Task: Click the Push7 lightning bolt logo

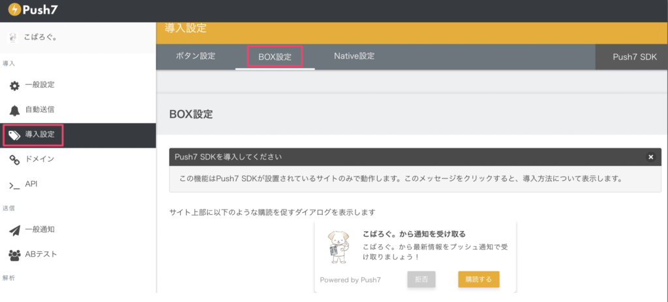Action: 14,9
